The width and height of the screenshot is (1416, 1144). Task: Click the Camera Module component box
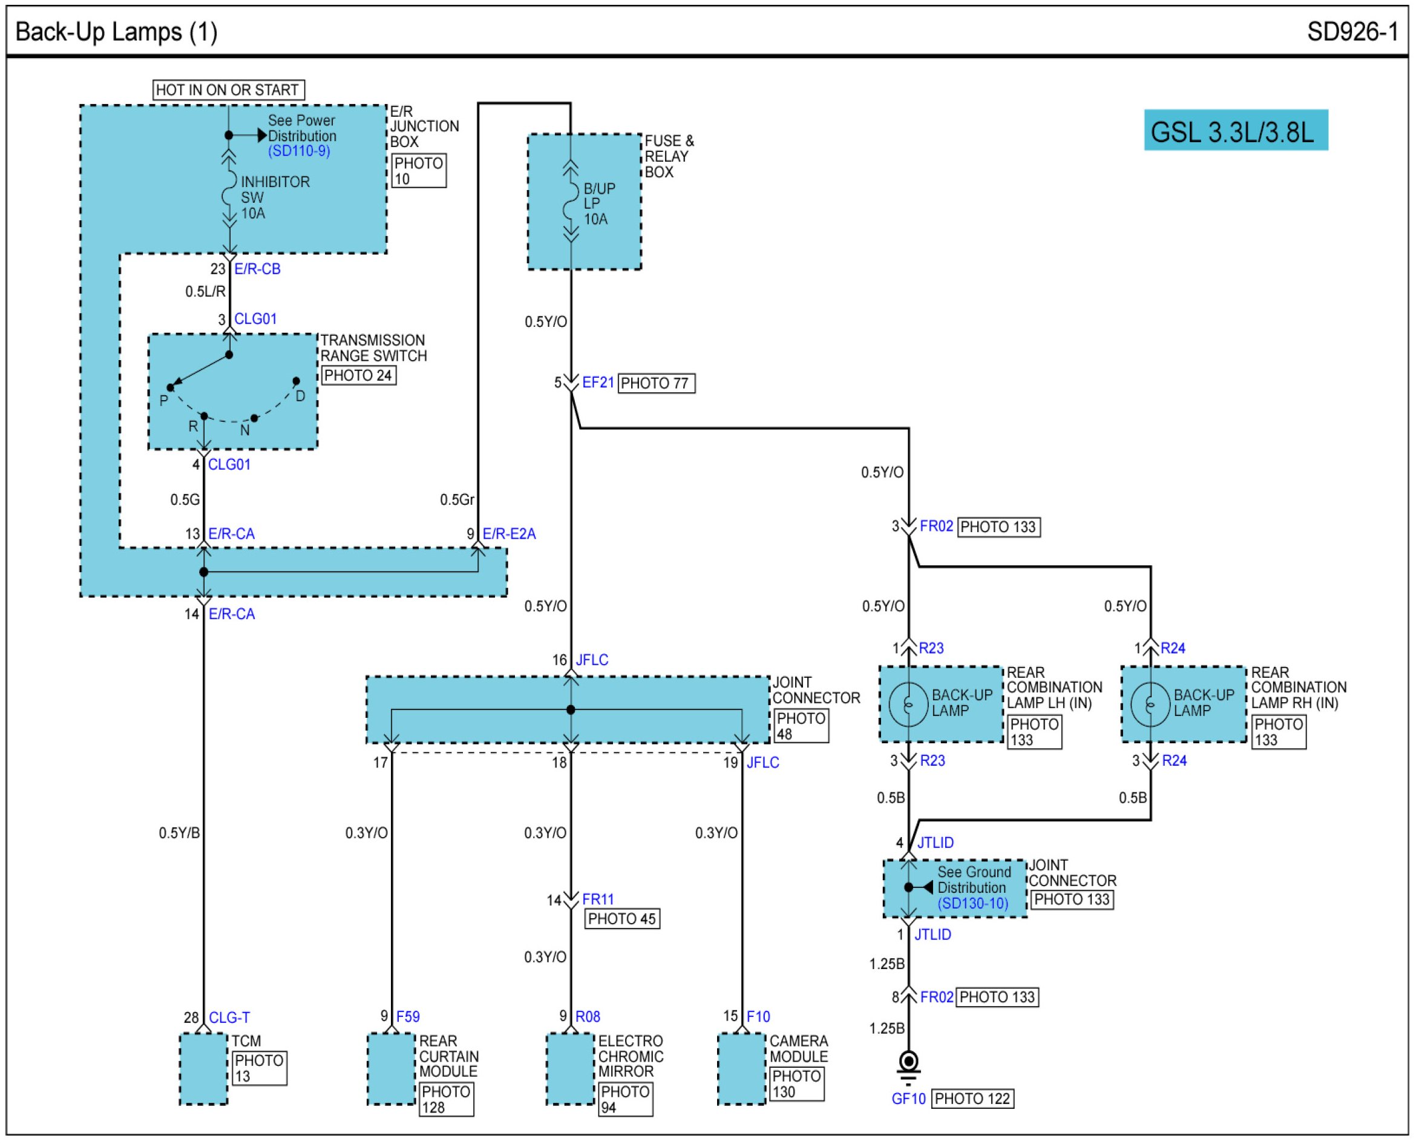click(741, 1069)
